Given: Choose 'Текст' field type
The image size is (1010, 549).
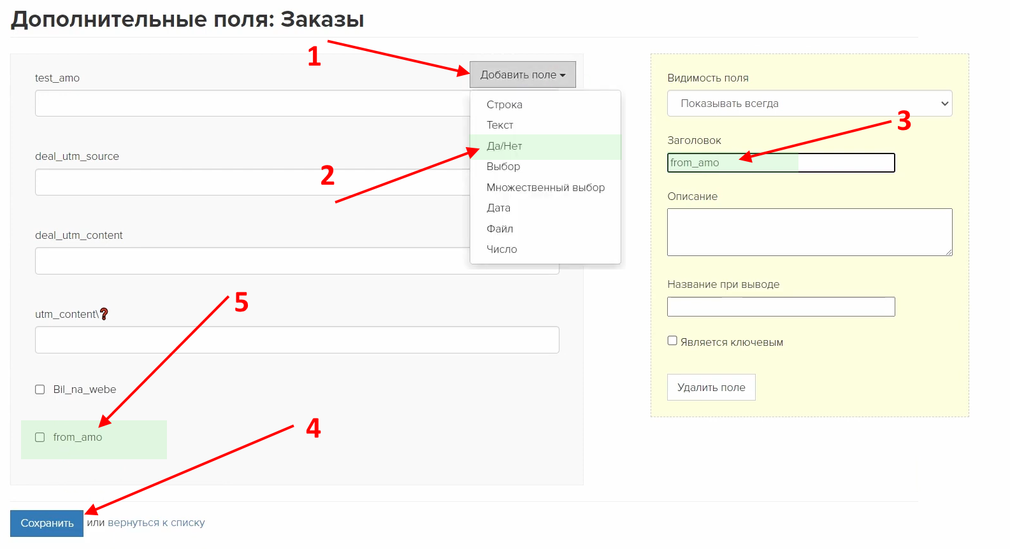Looking at the screenshot, I should [x=500, y=125].
